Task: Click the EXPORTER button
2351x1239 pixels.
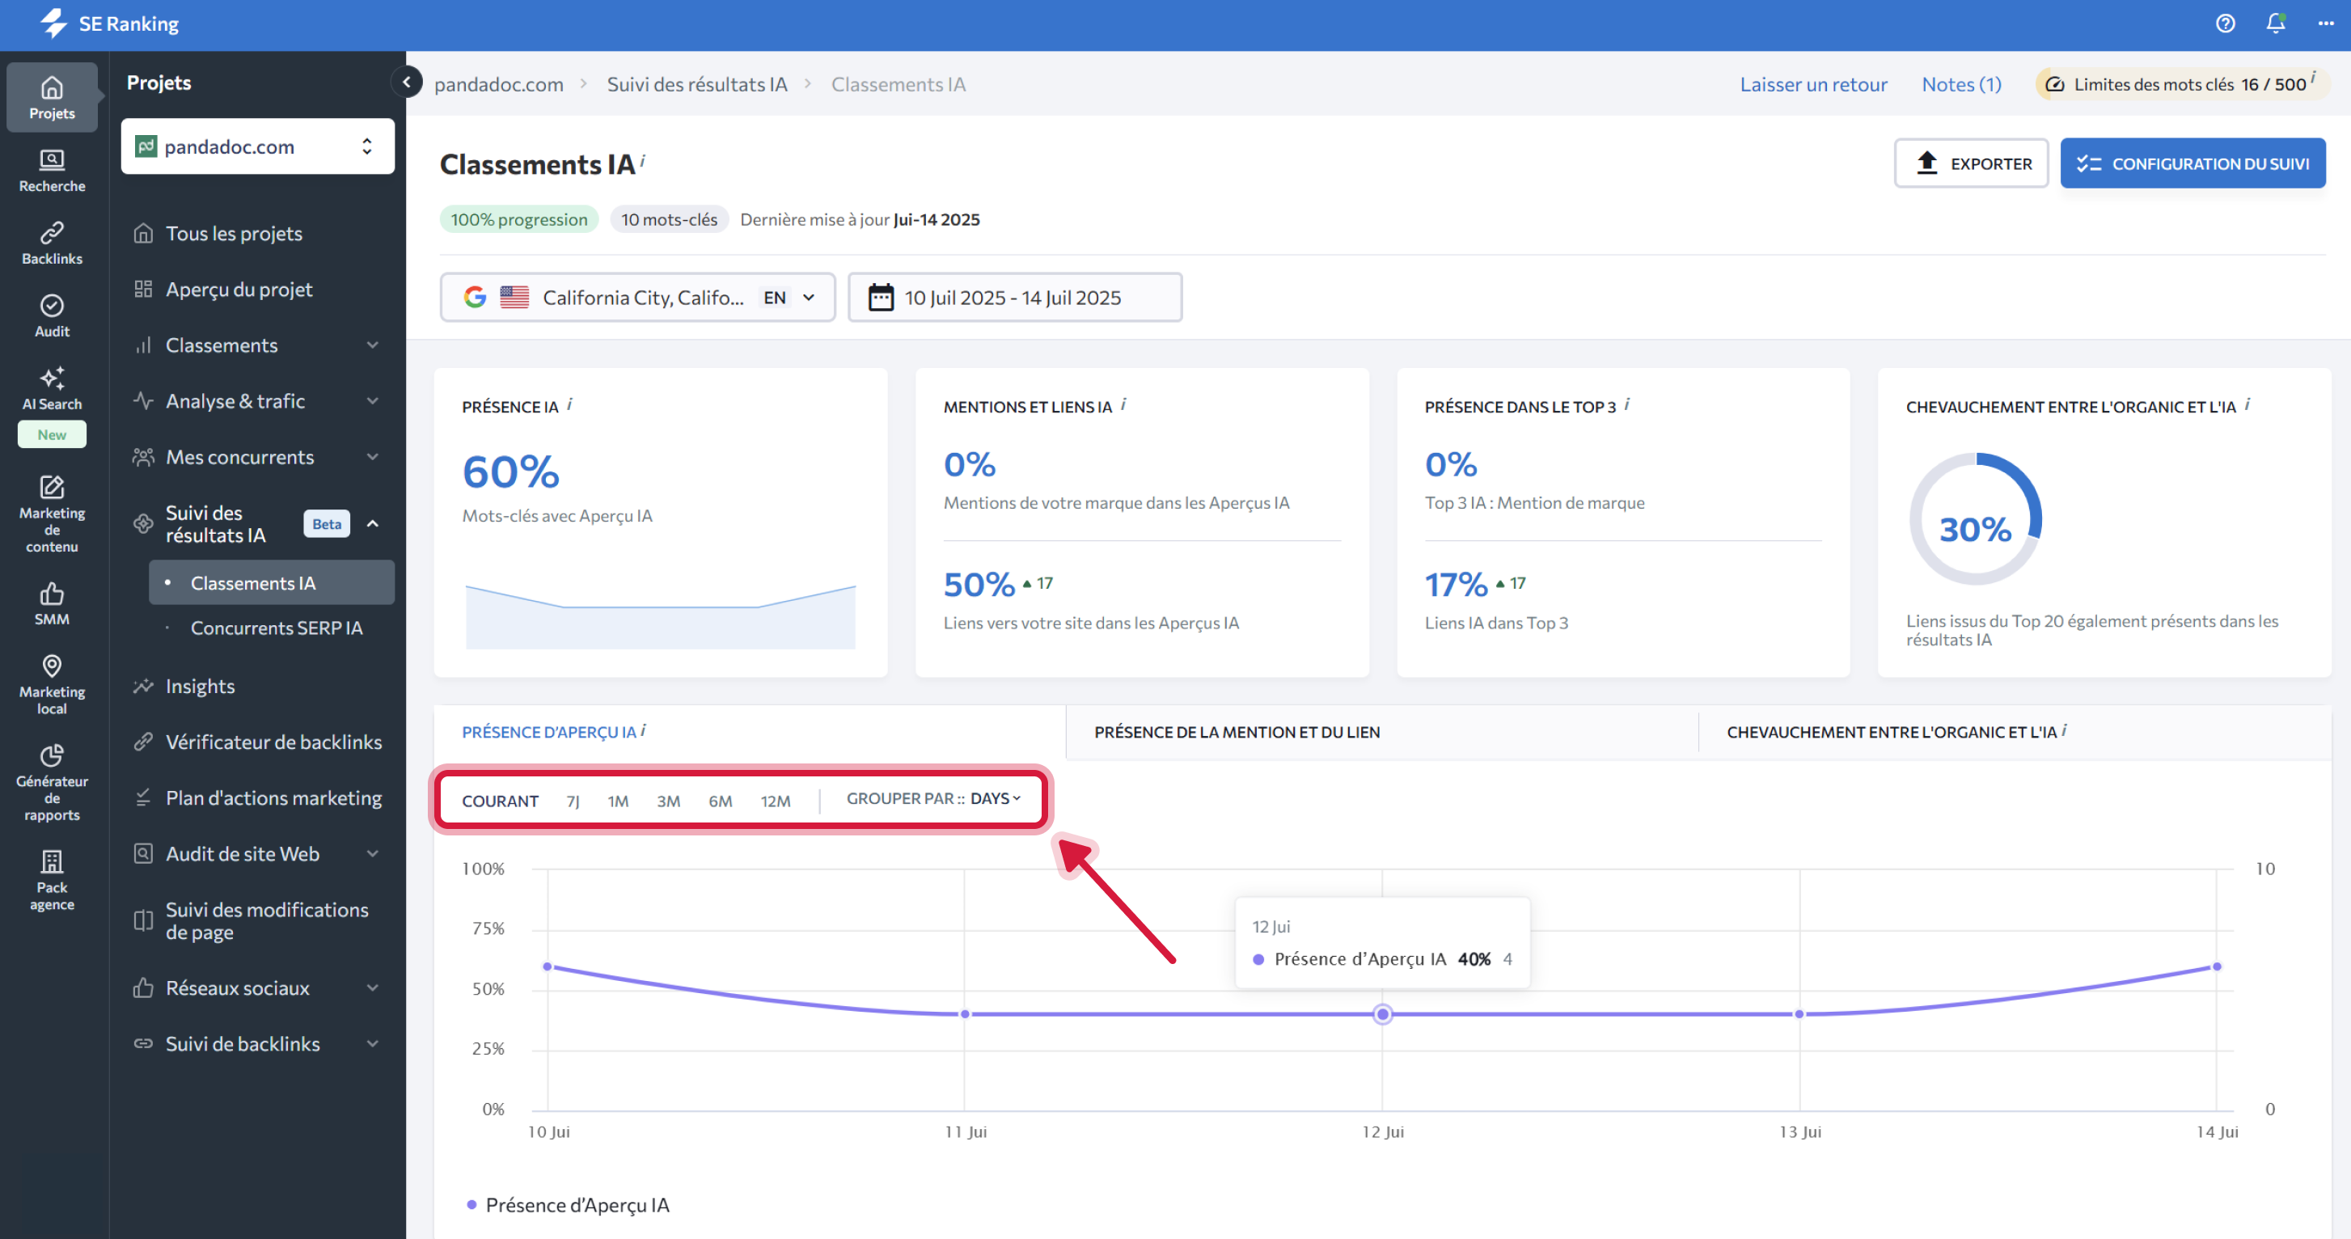Action: tap(1972, 163)
